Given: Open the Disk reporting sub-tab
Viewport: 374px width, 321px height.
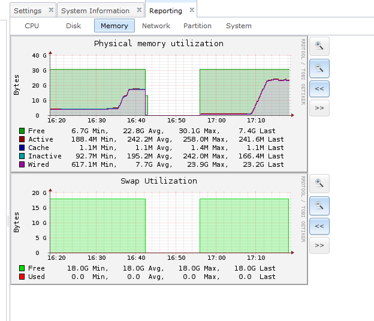Looking at the screenshot, I should coord(73,26).
